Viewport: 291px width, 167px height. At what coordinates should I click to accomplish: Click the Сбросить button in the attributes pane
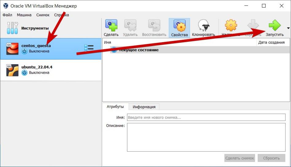[x=271, y=158]
